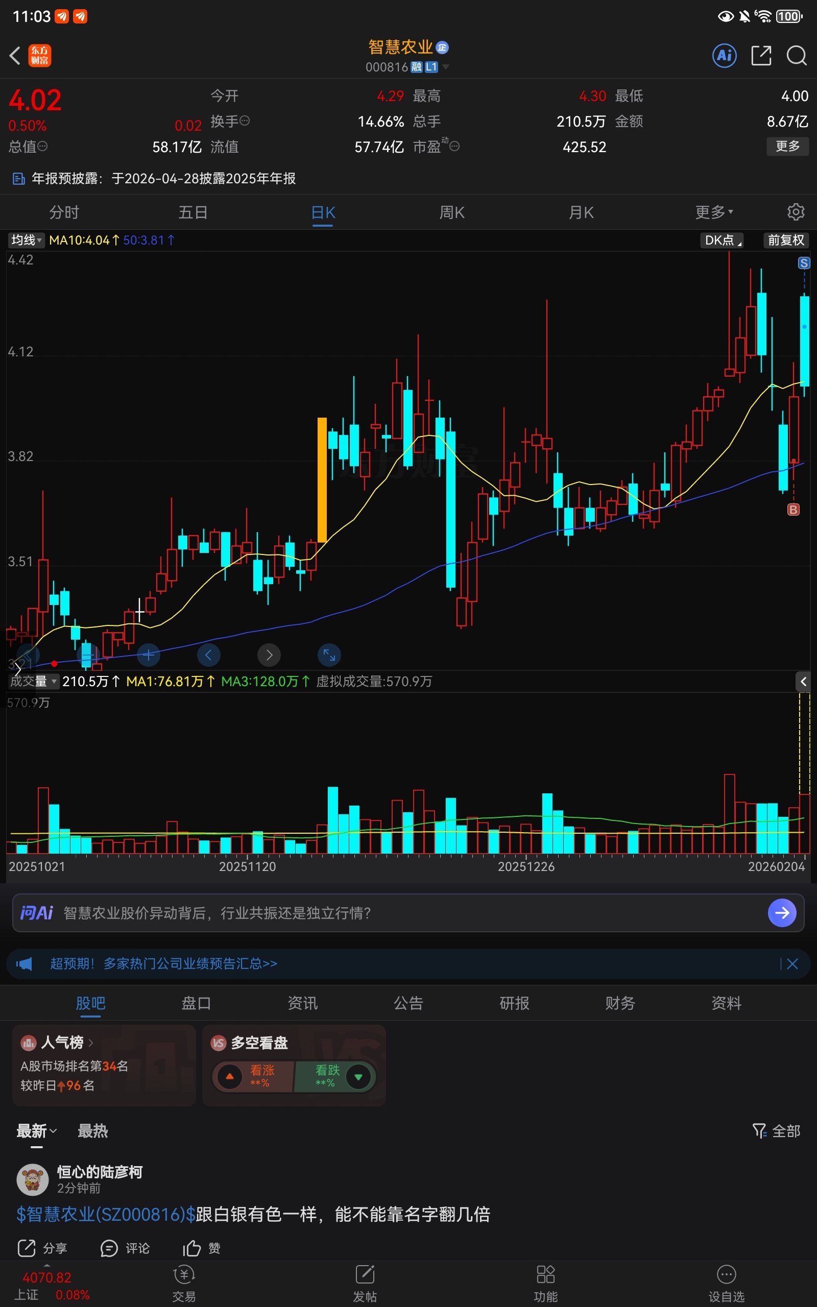Toggle the 前复权 adjustment option
817x1307 pixels.
pyautogui.click(x=786, y=240)
